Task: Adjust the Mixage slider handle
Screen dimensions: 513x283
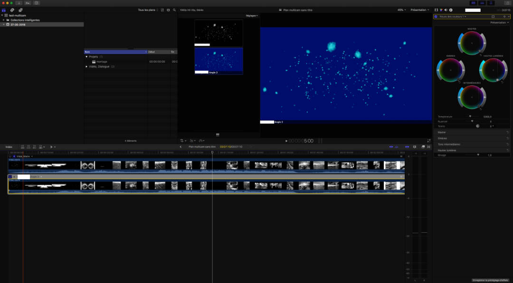Action: tap(478, 155)
